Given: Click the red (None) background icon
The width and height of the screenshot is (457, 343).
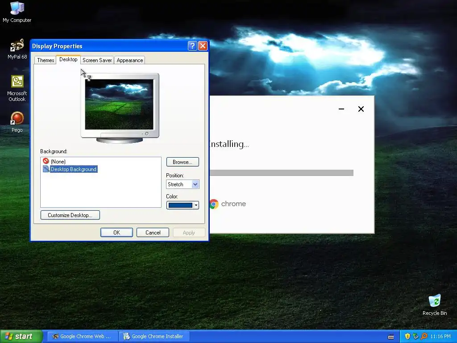Looking at the screenshot, I should point(46,161).
